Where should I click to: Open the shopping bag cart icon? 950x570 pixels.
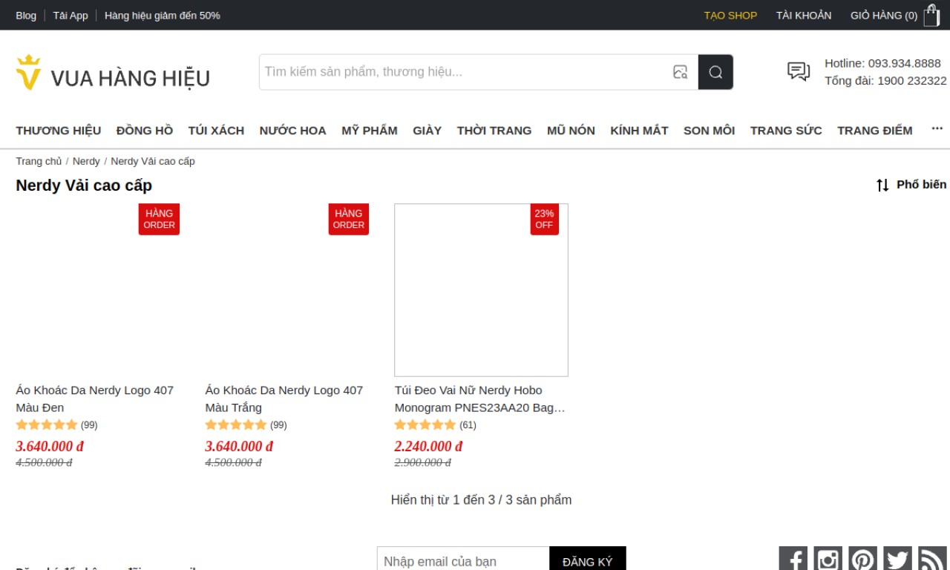(931, 16)
